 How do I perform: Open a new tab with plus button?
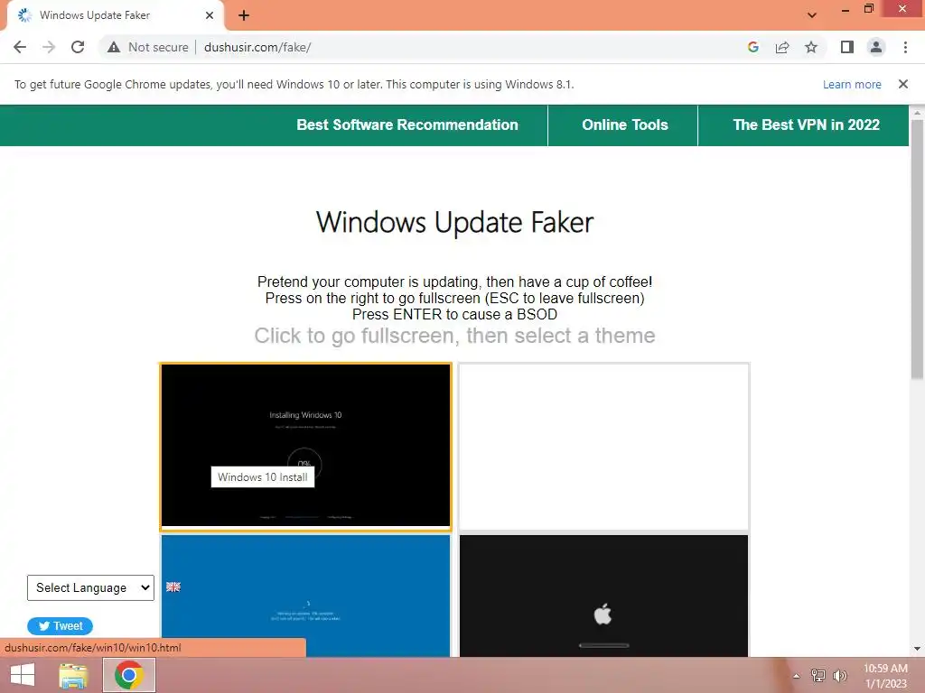point(244,15)
